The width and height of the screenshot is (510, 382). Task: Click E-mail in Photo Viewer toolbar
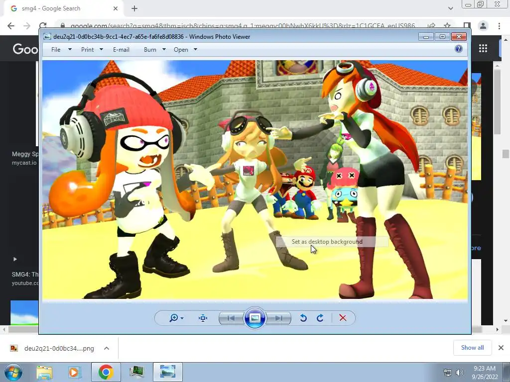coord(121,50)
